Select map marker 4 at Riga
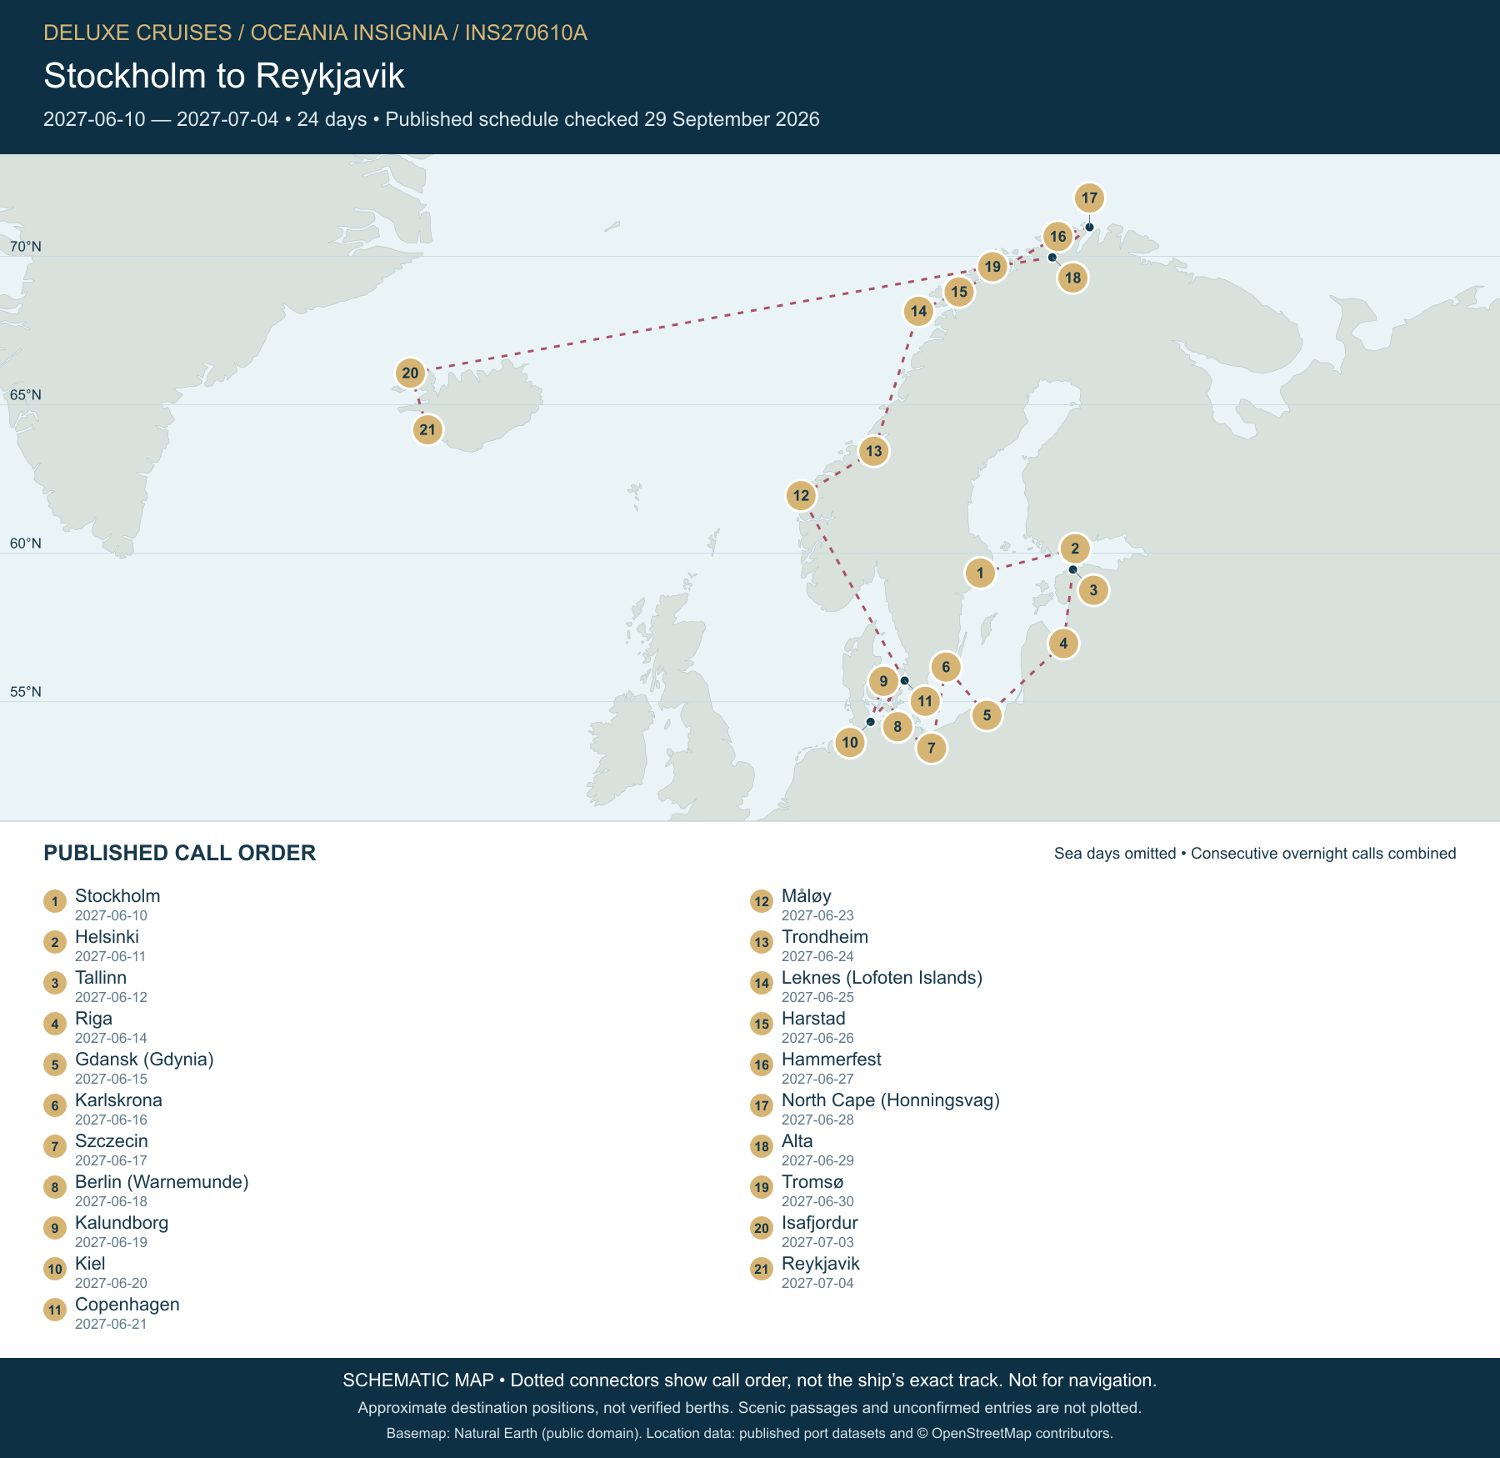This screenshot has width=1500, height=1458. tap(1063, 643)
